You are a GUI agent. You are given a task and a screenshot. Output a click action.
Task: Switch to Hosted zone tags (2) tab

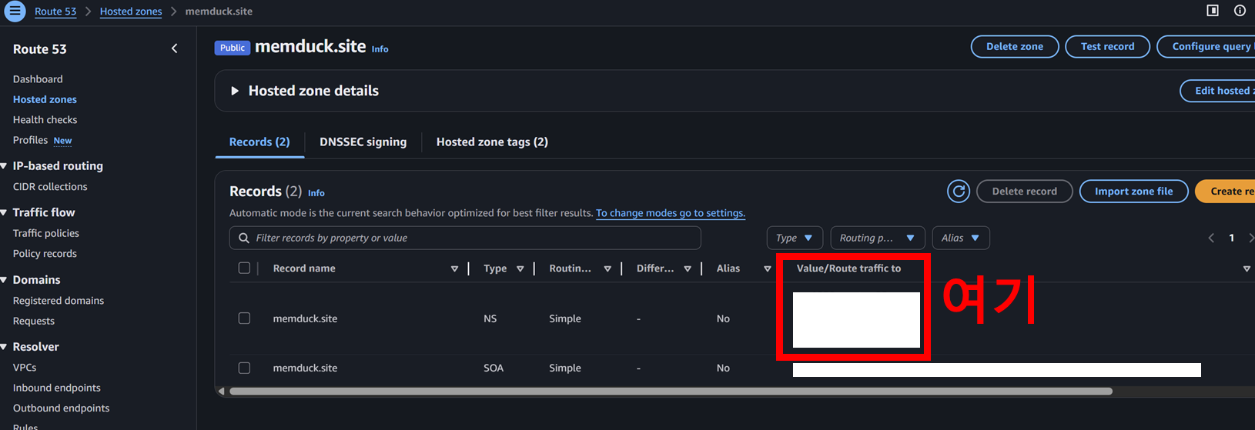[492, 142]
